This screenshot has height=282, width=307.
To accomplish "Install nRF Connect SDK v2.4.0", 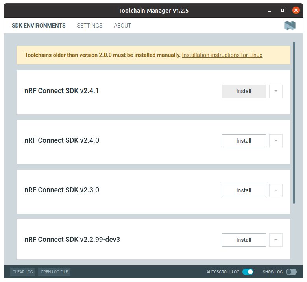I will 244,141.
